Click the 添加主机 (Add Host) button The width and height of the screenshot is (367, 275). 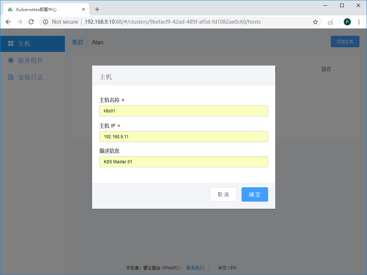(345, 42)
